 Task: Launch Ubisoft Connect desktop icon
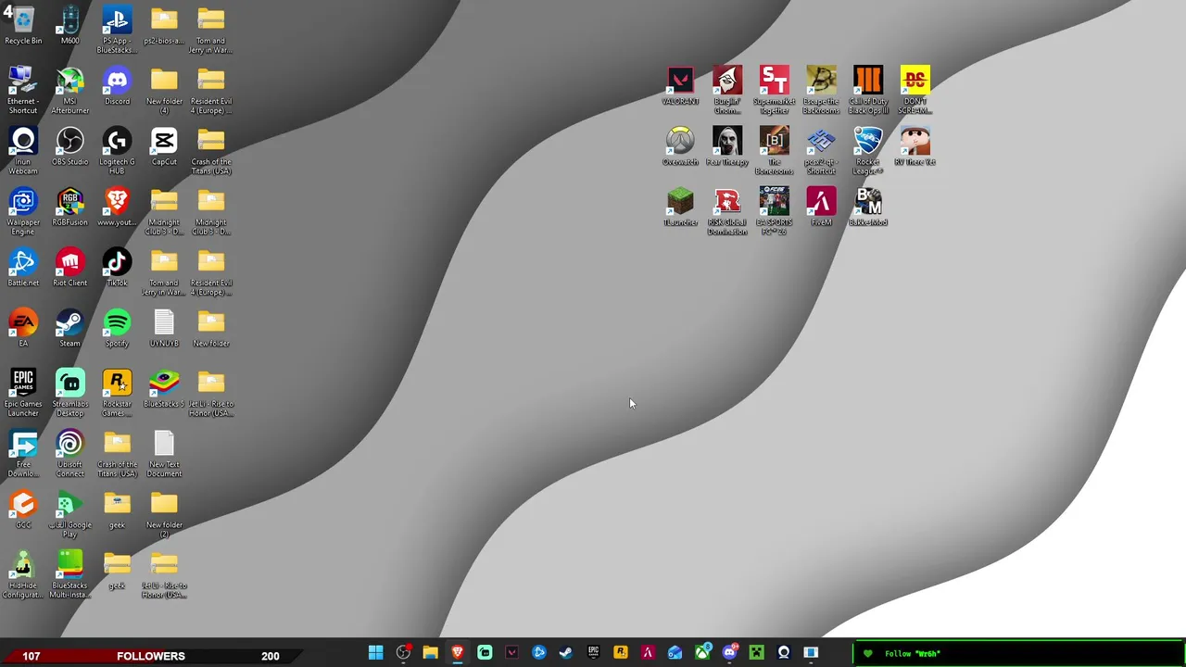pos(69,454)
